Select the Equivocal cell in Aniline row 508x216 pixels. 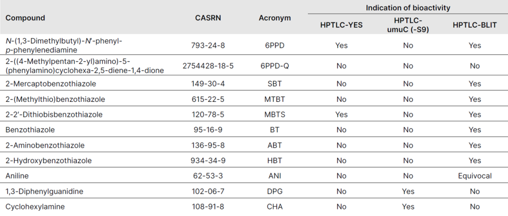[474, 175]
